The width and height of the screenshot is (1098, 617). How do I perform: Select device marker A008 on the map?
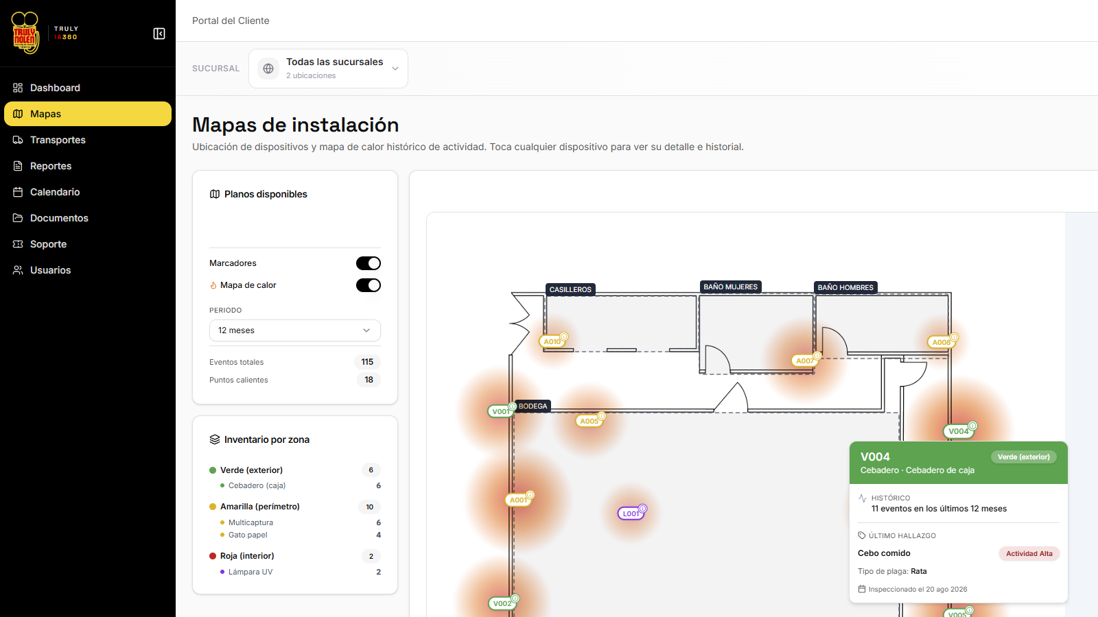point(942,342)
